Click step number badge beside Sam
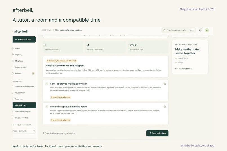 tap(47, 84)
